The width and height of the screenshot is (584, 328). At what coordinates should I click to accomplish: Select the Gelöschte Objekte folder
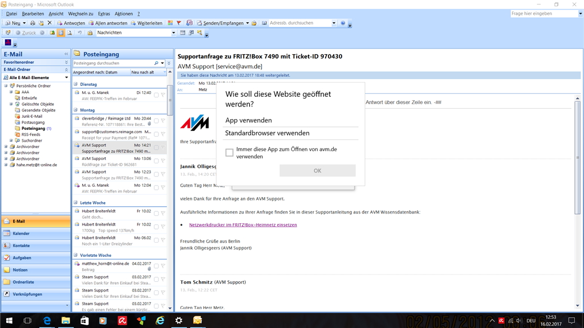coord(38,104)
